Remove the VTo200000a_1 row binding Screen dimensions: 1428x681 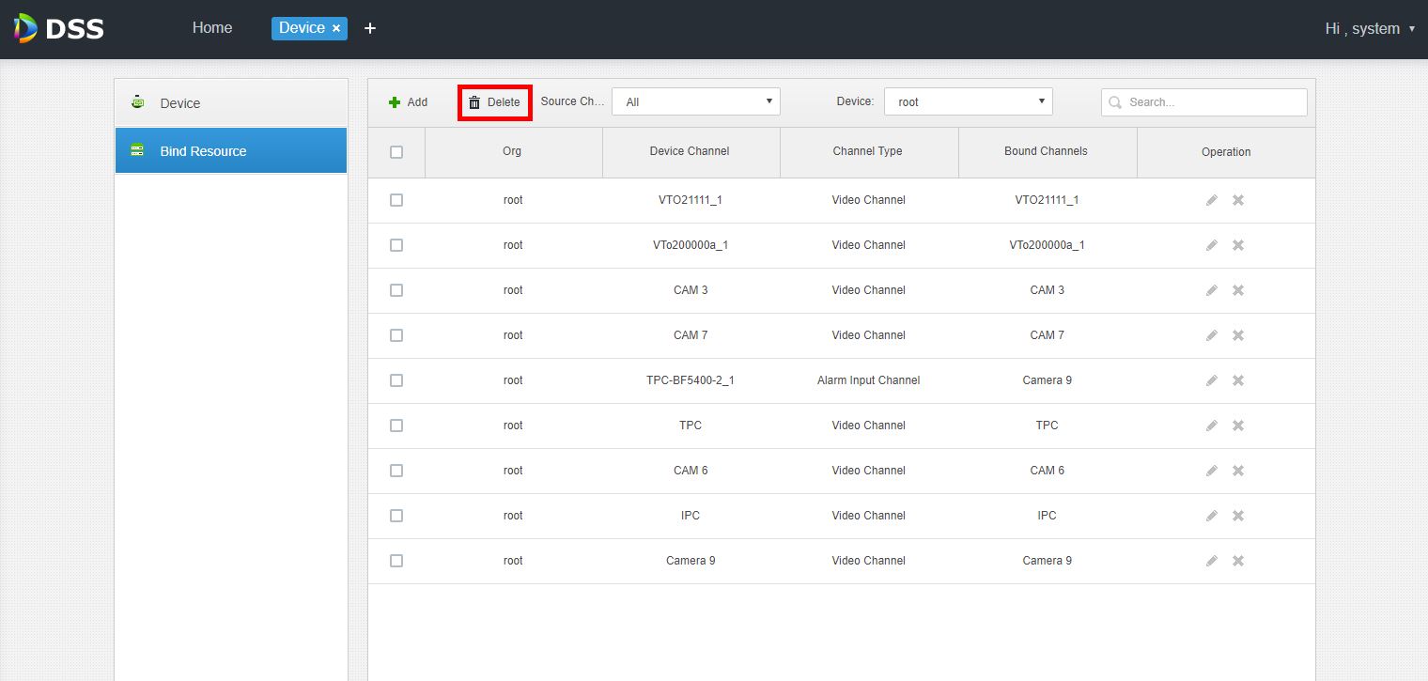click(1238, 245)
